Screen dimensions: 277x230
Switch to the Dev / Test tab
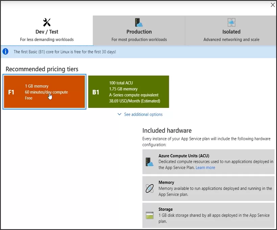click(47, 30)
